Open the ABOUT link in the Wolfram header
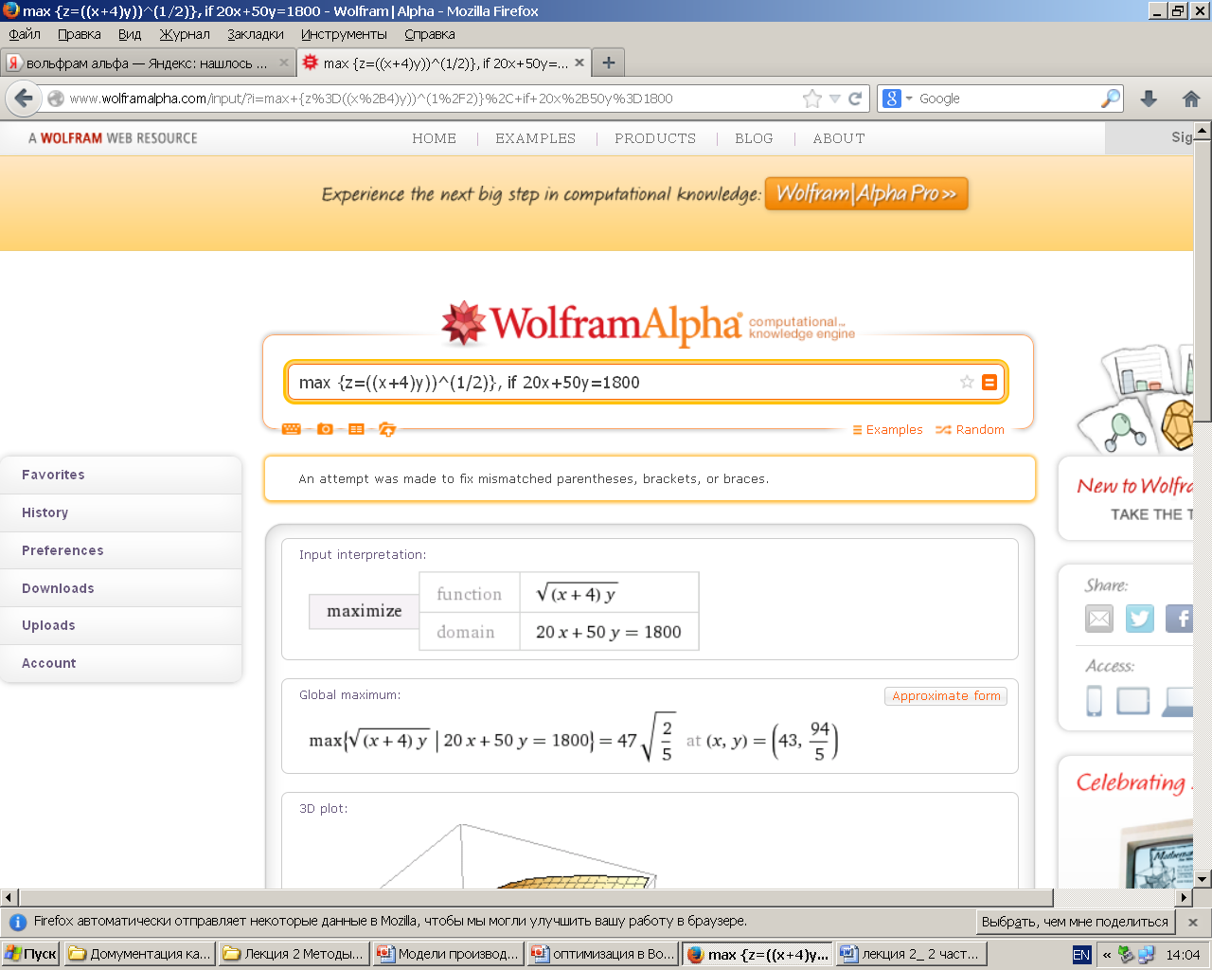Image resolution: width=1212 pixels, height=970 pixels. [x=839, y=138]
